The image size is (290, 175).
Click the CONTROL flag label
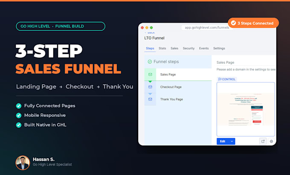pyautogui.click(x=227, y=79)
